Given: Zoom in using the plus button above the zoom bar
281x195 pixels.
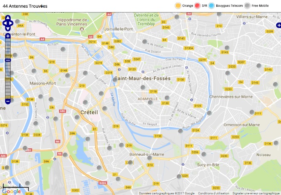Looking at the screenshot, I should point(8,36).
